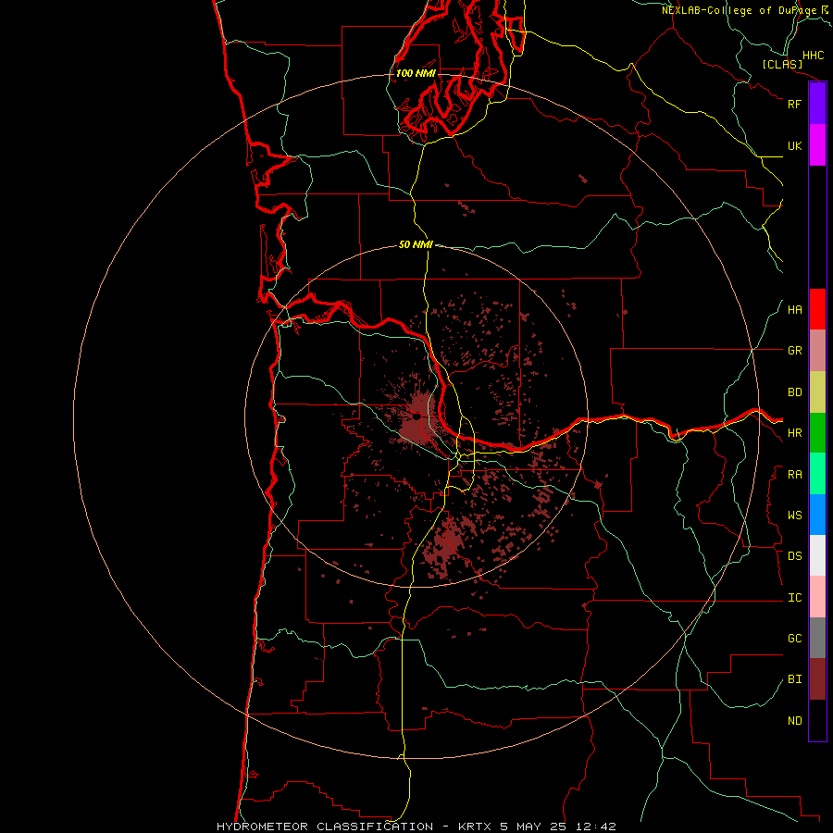Click the UK magenta legend color block
Screen dimensions: 833x833
[817, 145]
